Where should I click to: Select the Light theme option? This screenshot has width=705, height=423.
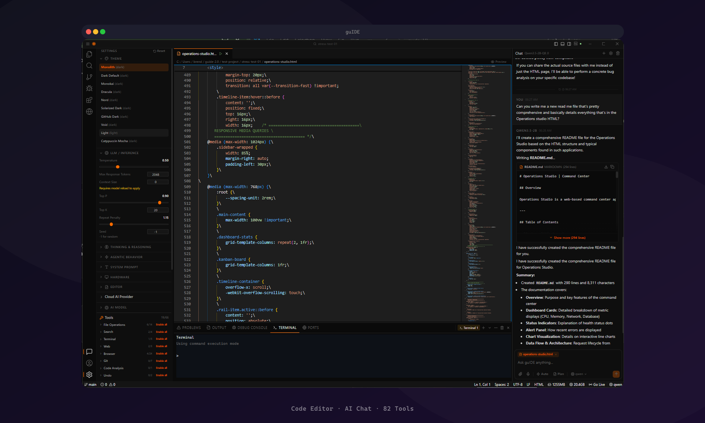(134, 133)
